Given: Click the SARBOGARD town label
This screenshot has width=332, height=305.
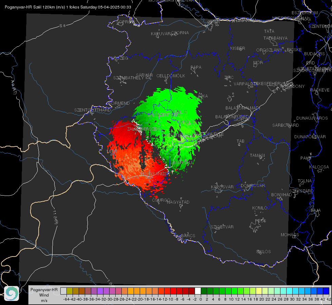Looking at the screenshot, I should 286,125.
